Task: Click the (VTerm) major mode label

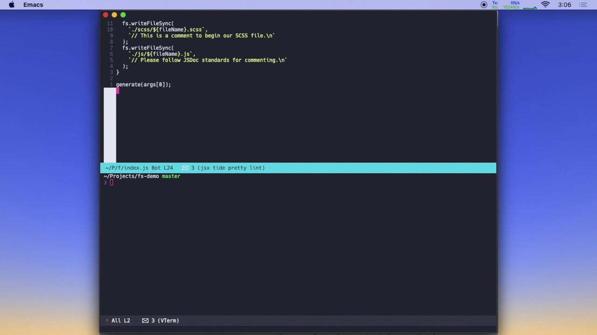Action: [x=168, y=321]
